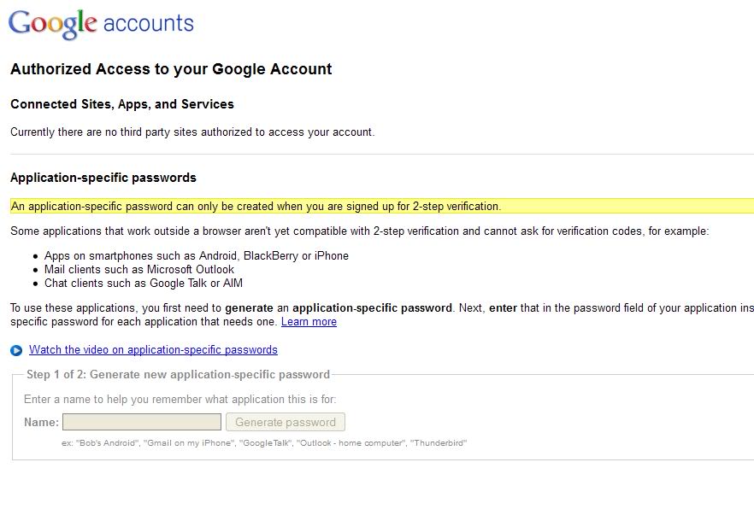
Task: Click the Apps on smartphones bullet item
Action: tap(197, 255)
